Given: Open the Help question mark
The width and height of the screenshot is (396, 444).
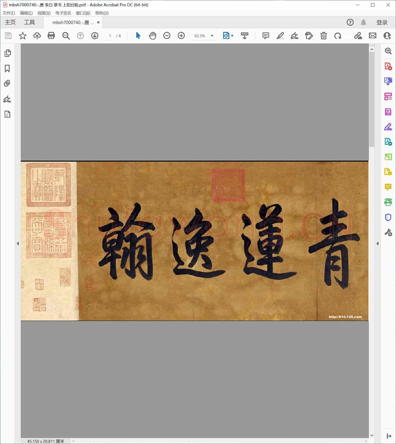Looking at the screenshot, I should pyautogui.click(x=350, y=22).
